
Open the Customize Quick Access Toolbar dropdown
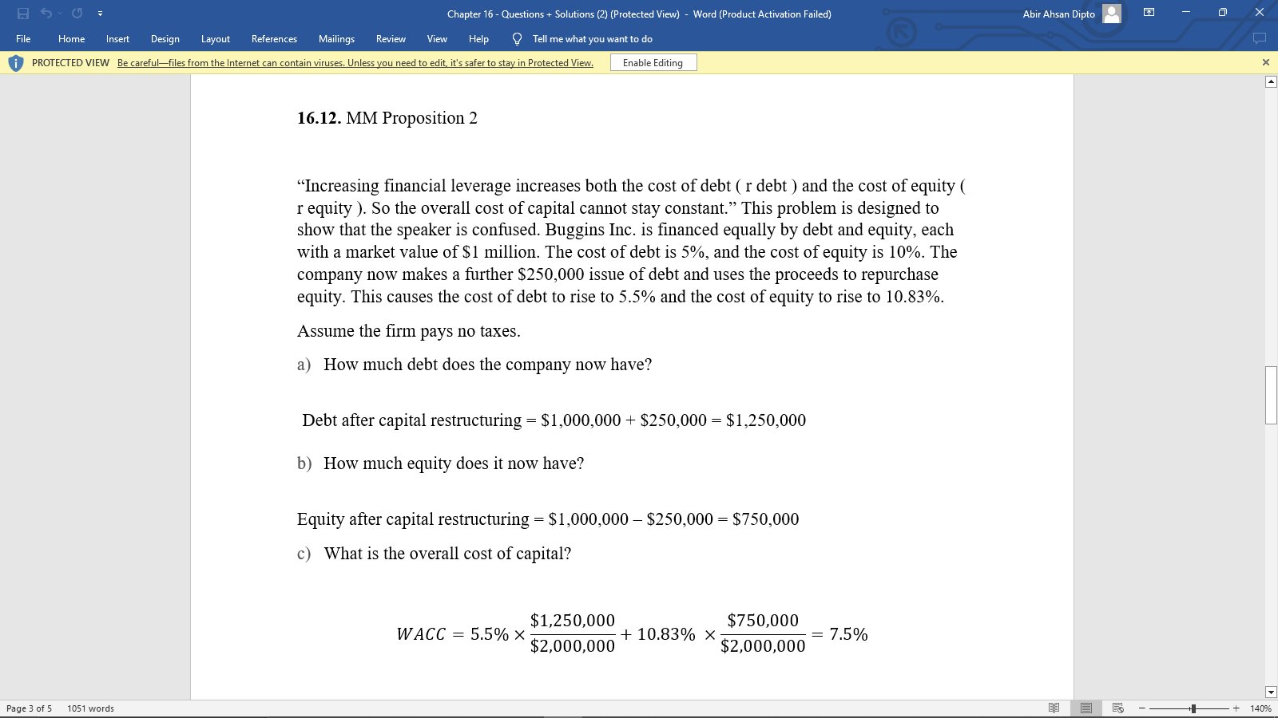click(101, 13)
